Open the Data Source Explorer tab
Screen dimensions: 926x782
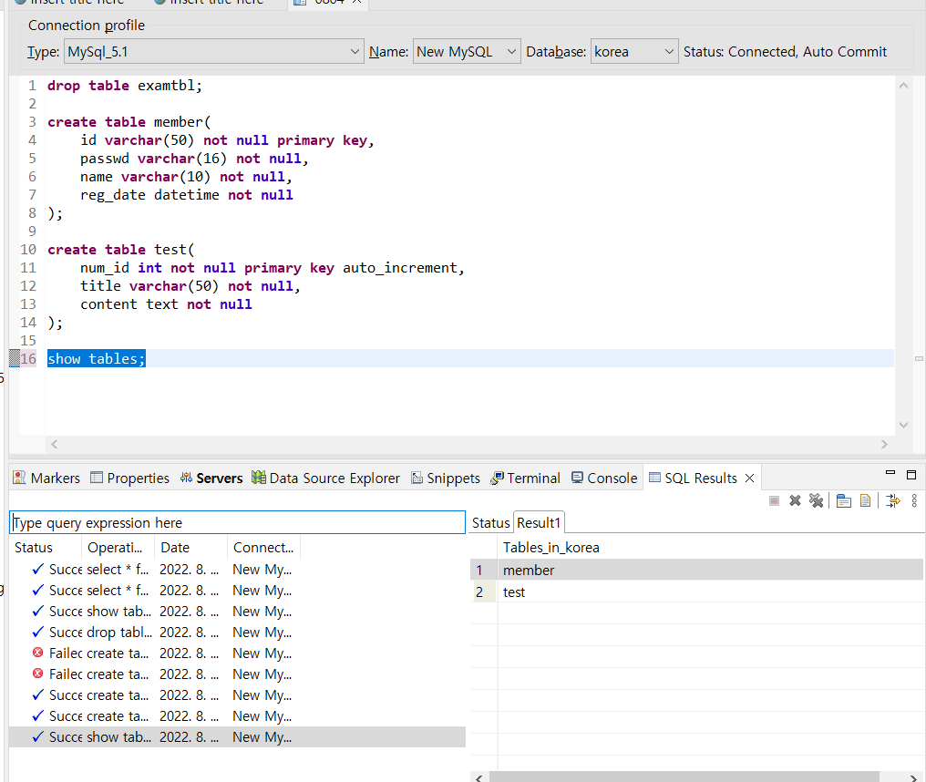[325, 478]
